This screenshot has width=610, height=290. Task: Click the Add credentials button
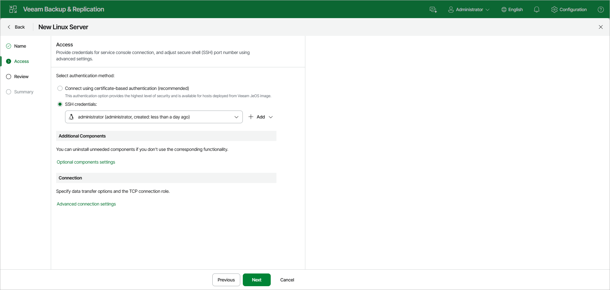[x=260, y=117]
